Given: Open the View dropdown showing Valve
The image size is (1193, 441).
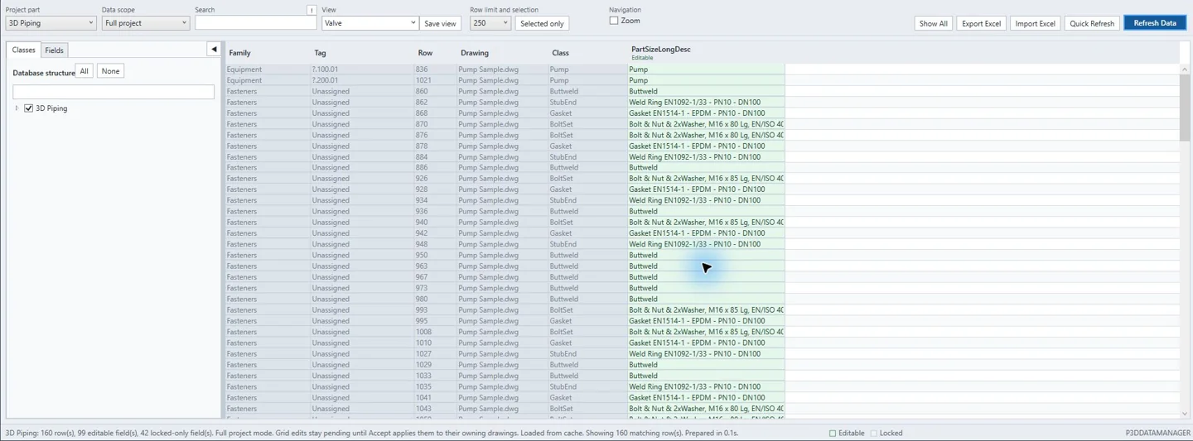Looking at the screenshot, I should pyautogui.click(x=369, y=23).
